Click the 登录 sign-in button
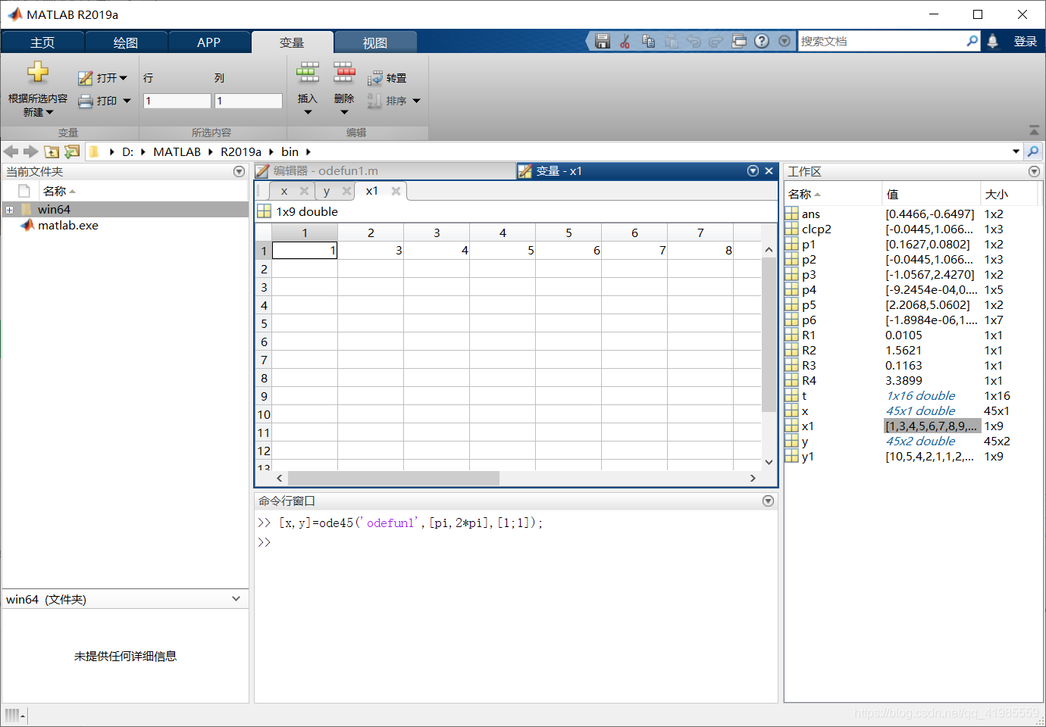The width and height of the screenshot is (1046, 727). [x=1025, y=42]
